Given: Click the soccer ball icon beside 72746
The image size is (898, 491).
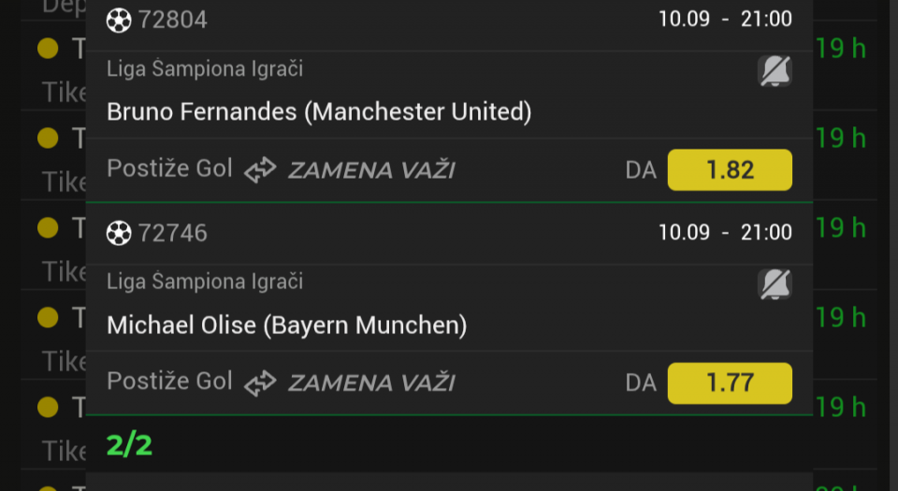Looking at the screenshot, I should pos(119,234).
